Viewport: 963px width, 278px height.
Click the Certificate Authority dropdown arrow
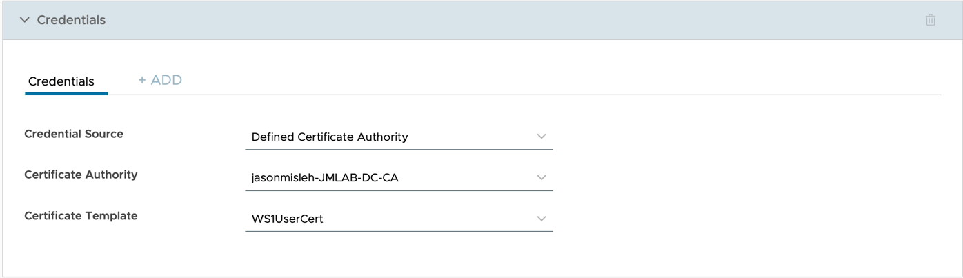542,178
